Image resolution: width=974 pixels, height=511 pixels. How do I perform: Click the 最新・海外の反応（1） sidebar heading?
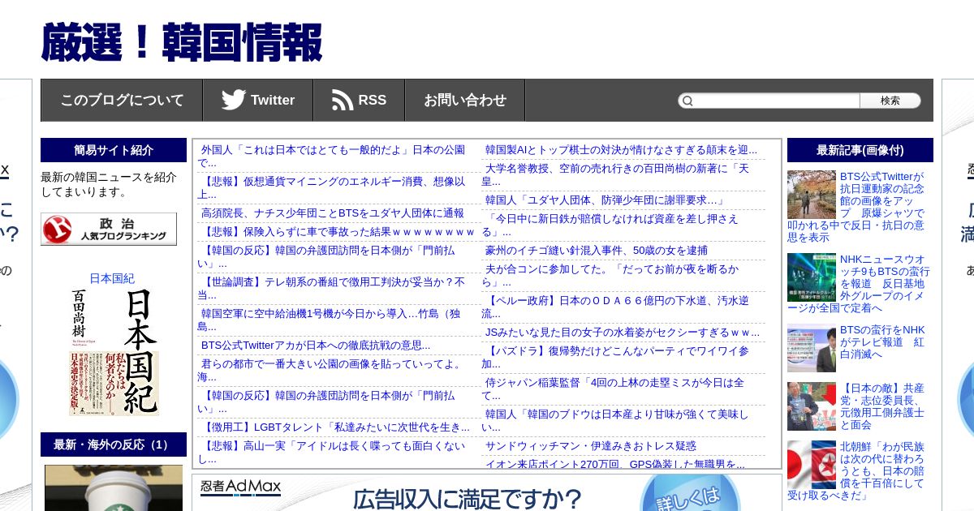point(114,444)
